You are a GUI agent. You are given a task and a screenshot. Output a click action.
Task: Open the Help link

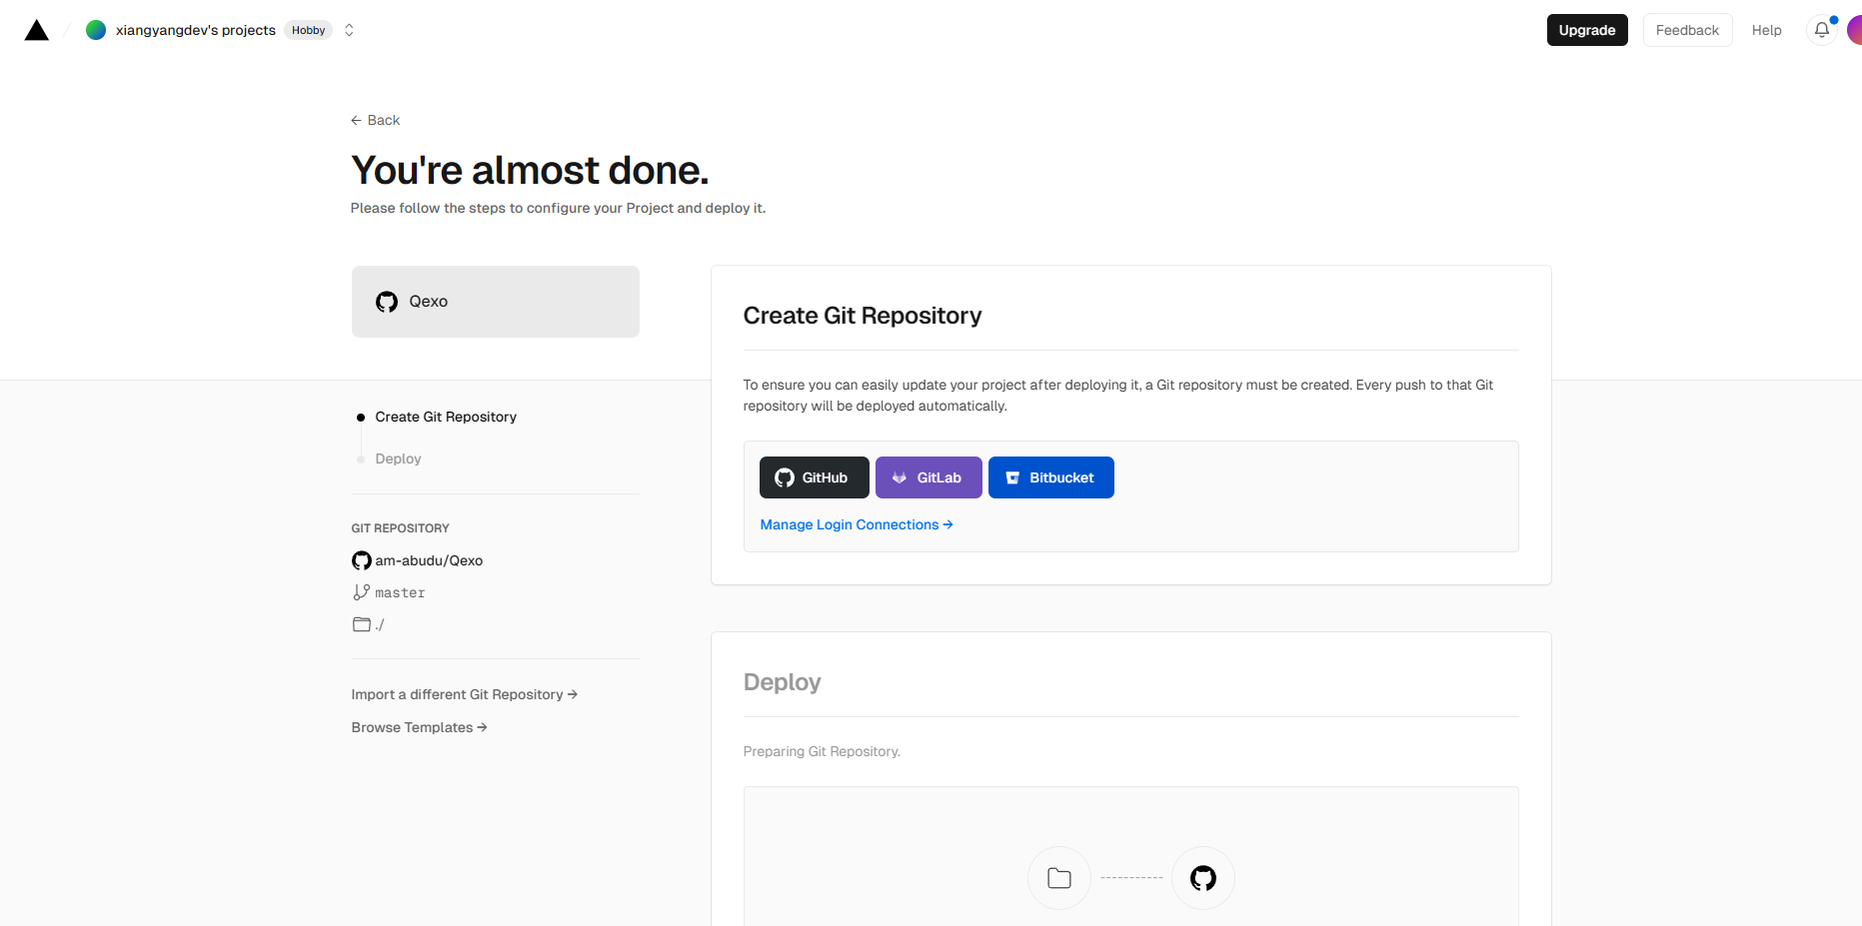[1766, 30]
